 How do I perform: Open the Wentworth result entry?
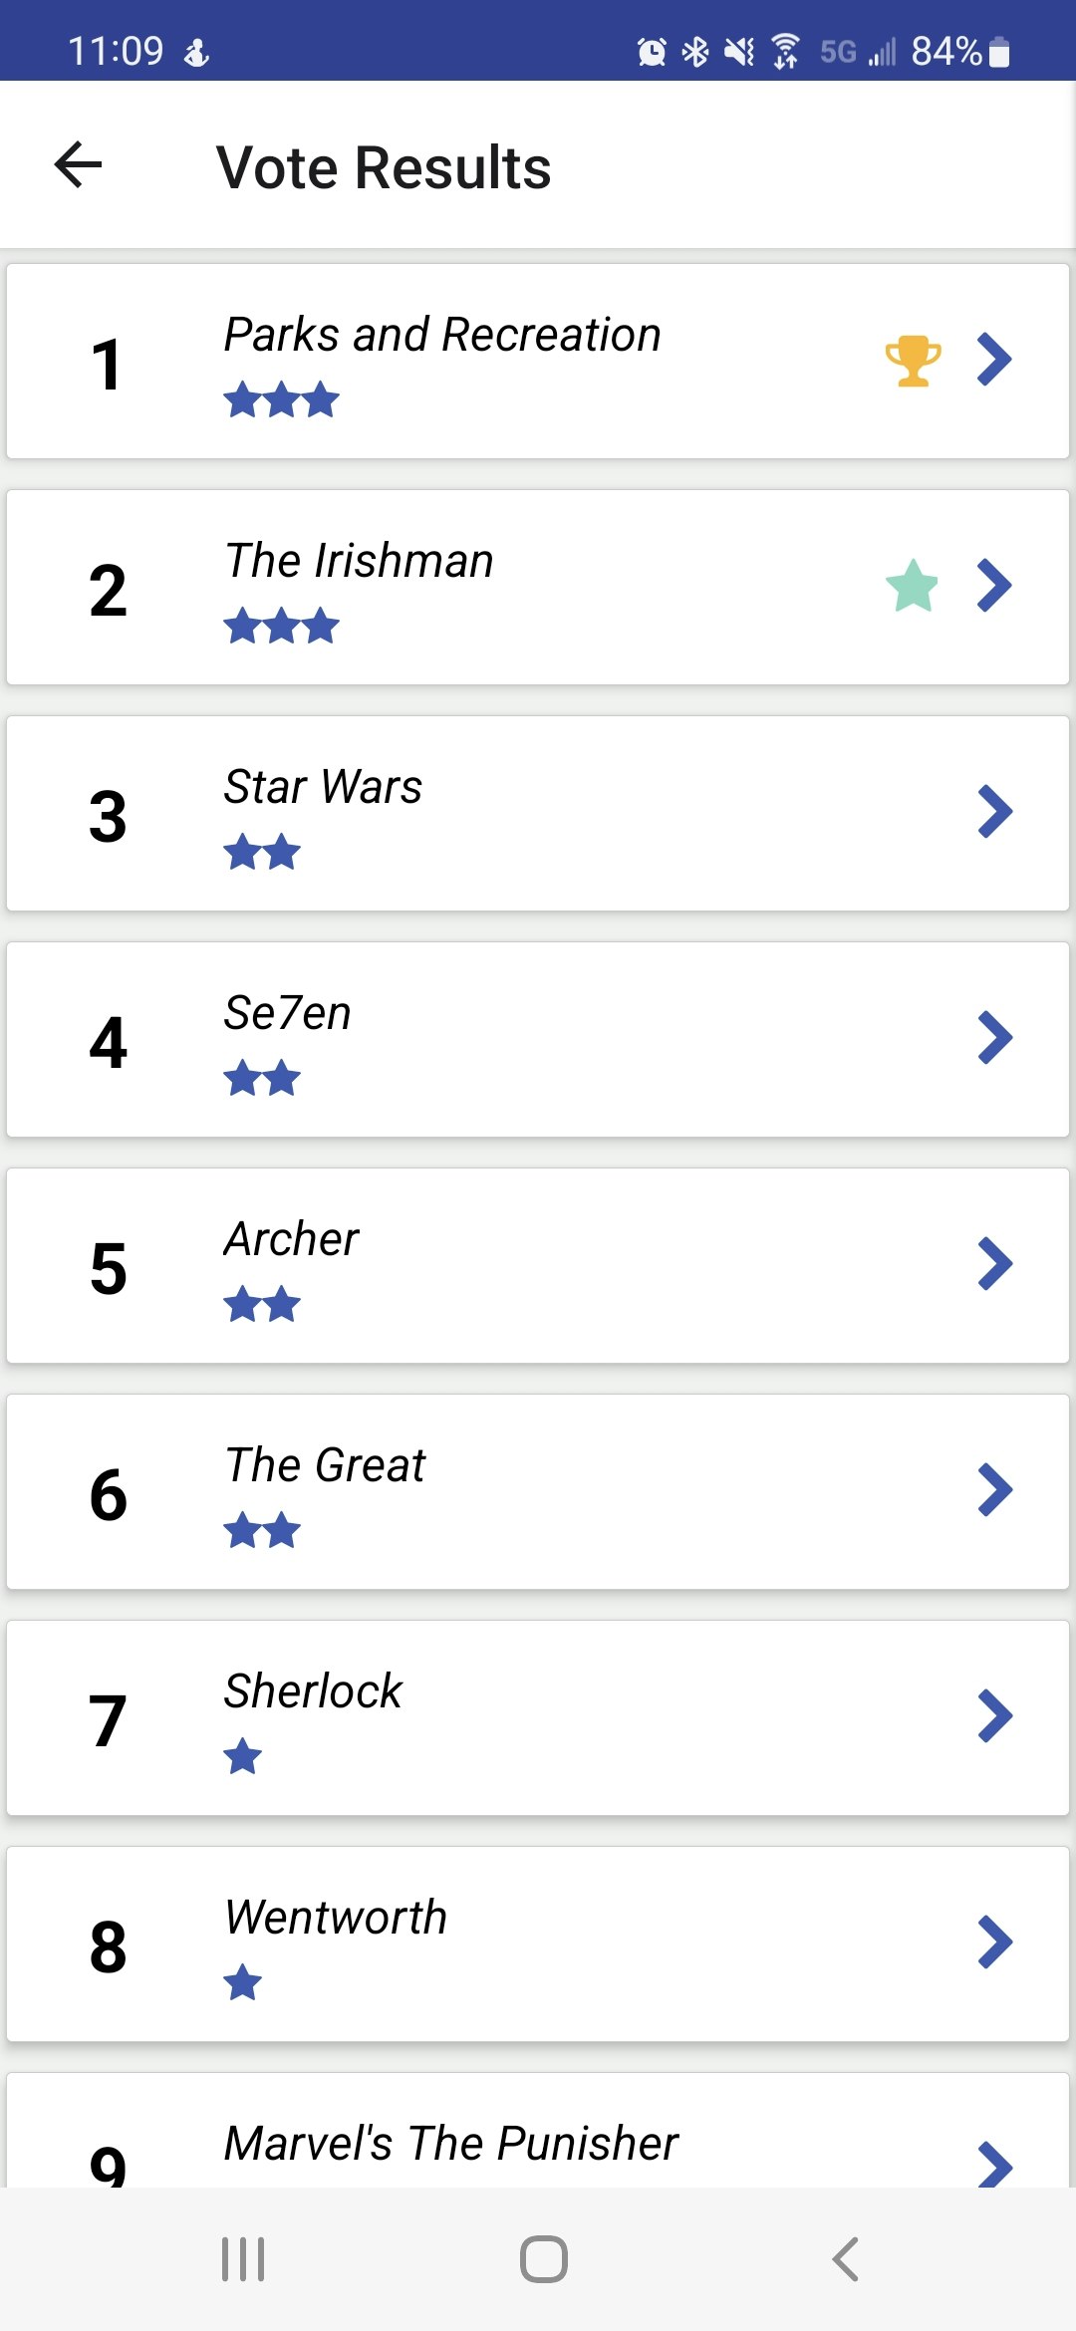(x=538, y=1943)
